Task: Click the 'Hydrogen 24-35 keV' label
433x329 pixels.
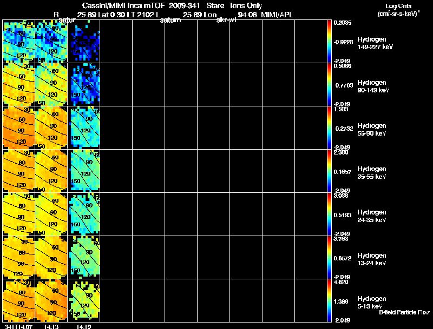Action: pyautogui.click(x=372, y=216)
